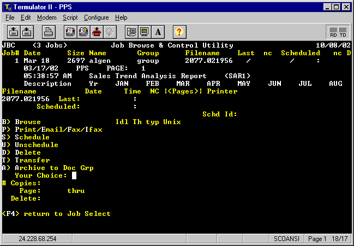The width and height of the screenshot is (354, 246).
Task: Click the upload file toolbar icon
Action: 27,32
